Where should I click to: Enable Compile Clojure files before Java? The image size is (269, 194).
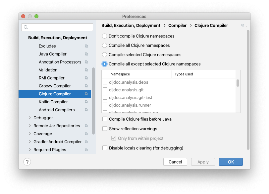[105, 119]
